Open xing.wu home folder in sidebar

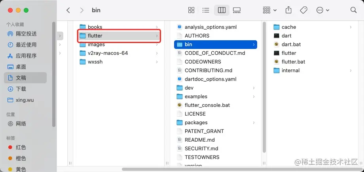click(x=25, y=100)
